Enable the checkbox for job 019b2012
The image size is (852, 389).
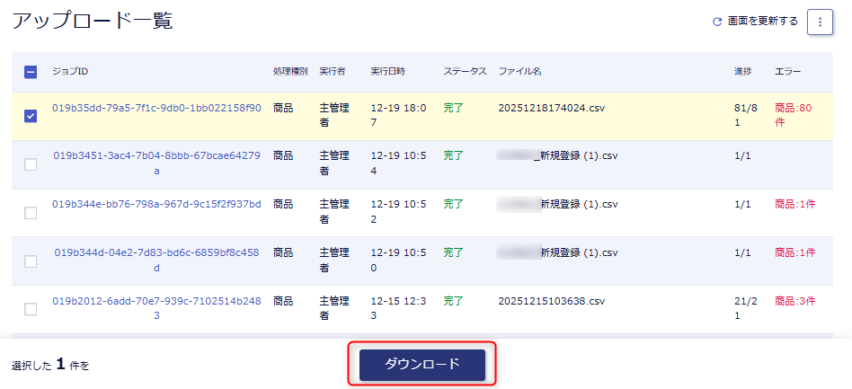point(31,309)
